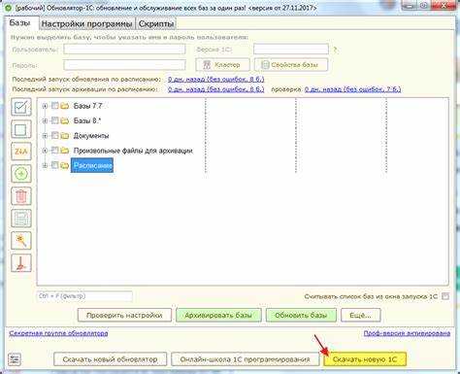Tick the checkbox for Базы 7.7
The width and height of the screenshot is (460, 374).
pos(55,106)
